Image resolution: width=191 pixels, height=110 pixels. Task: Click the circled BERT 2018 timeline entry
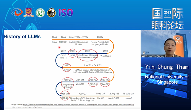tap(73, 53)
